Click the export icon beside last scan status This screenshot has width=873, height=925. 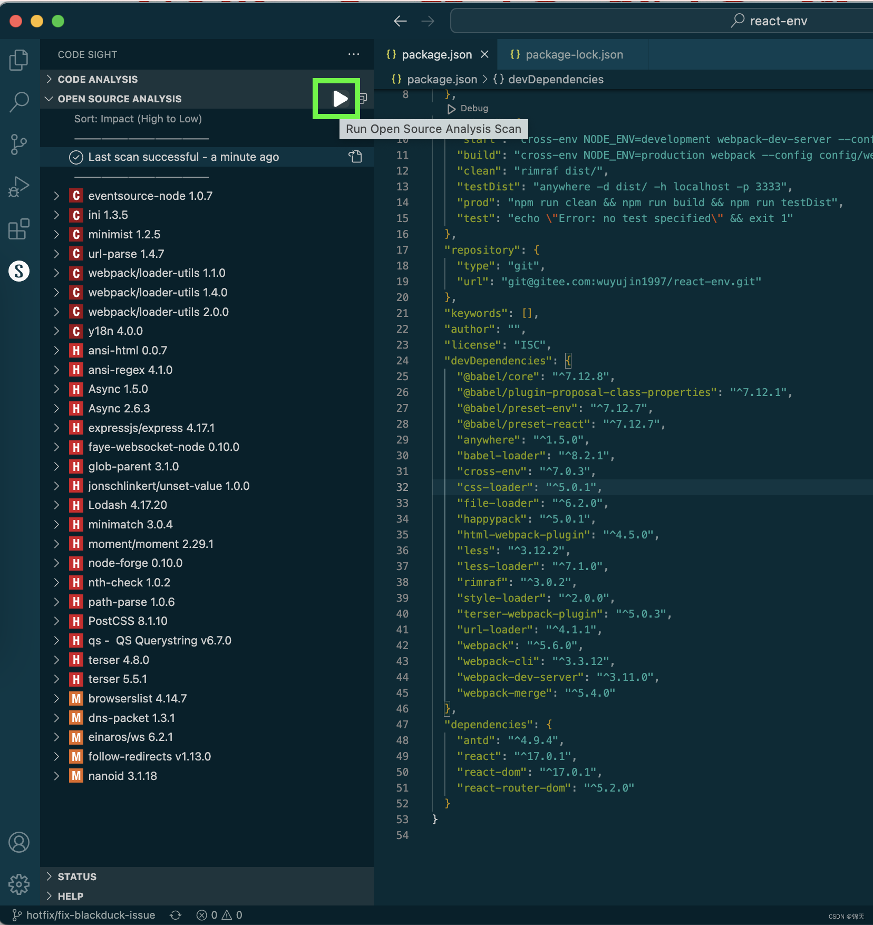[x=355, y=157]
